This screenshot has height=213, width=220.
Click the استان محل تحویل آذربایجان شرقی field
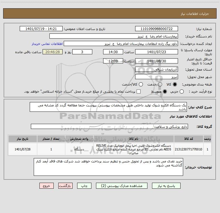click(157, 69)
